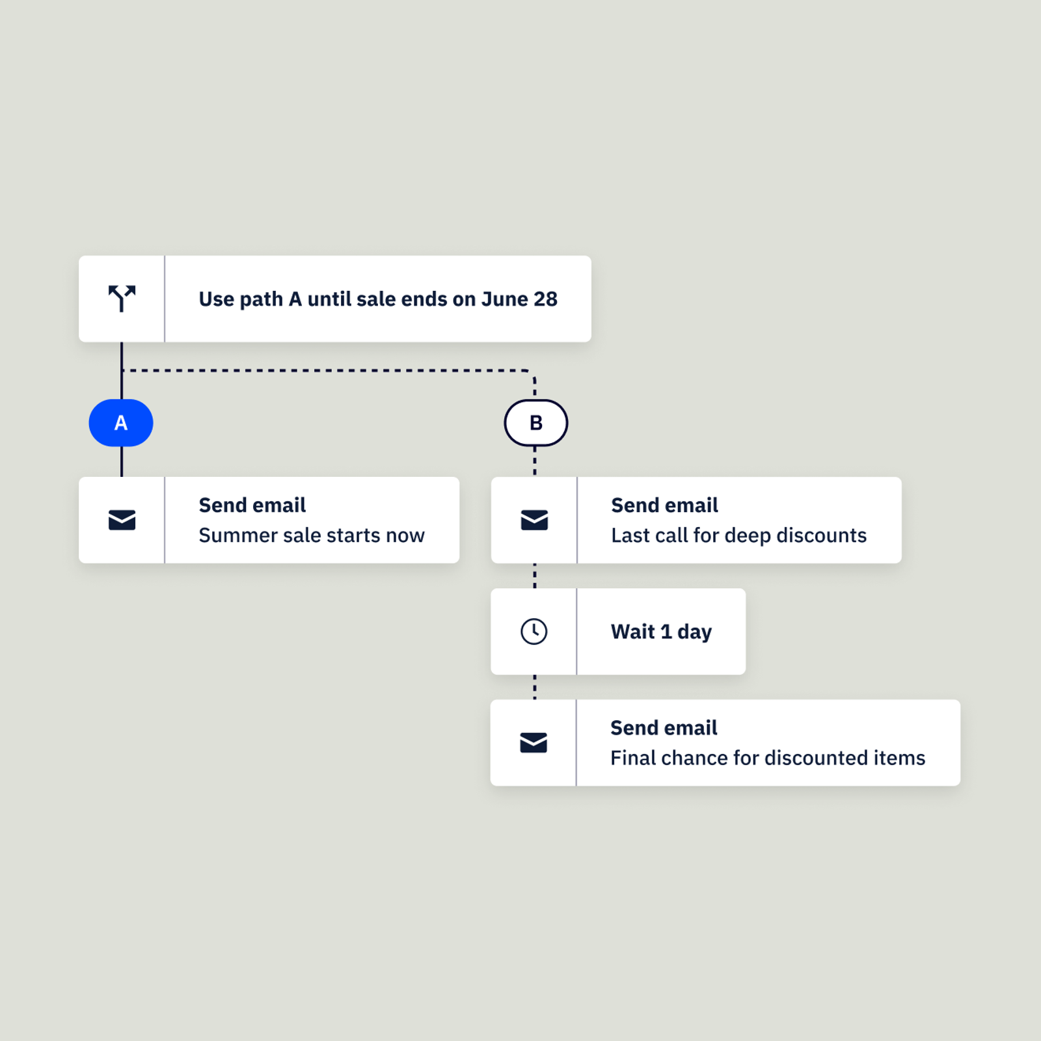Click 'Summer sale starts now' subject text
Viewport: 1041px width, 1041px height.
311,535
